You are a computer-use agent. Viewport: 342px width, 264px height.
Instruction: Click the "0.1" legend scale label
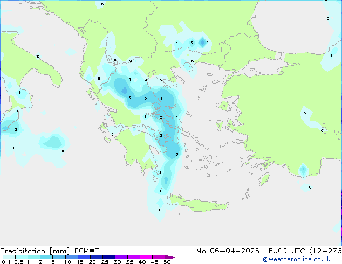(6, 262)
